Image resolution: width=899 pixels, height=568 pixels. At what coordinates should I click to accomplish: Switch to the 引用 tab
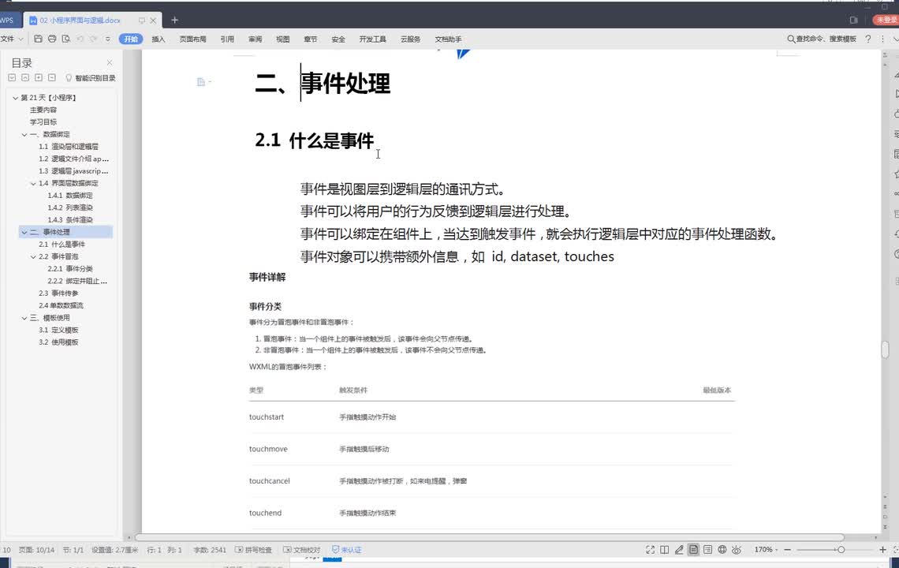coord(227,39)
